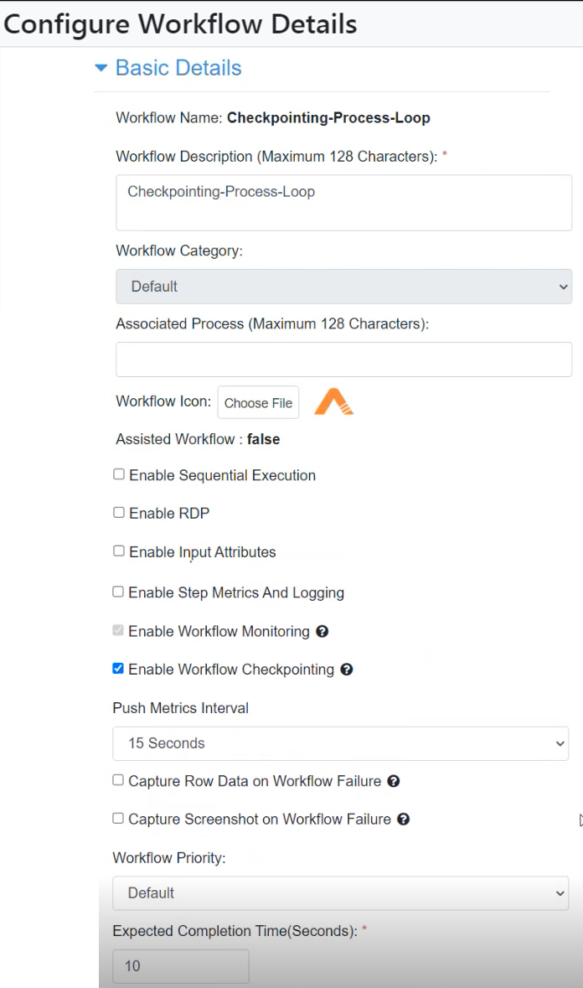Screen dimensions: 583x988
Task: Check Capture Row Data on Workflow Failure
Action: click(118, 780)
